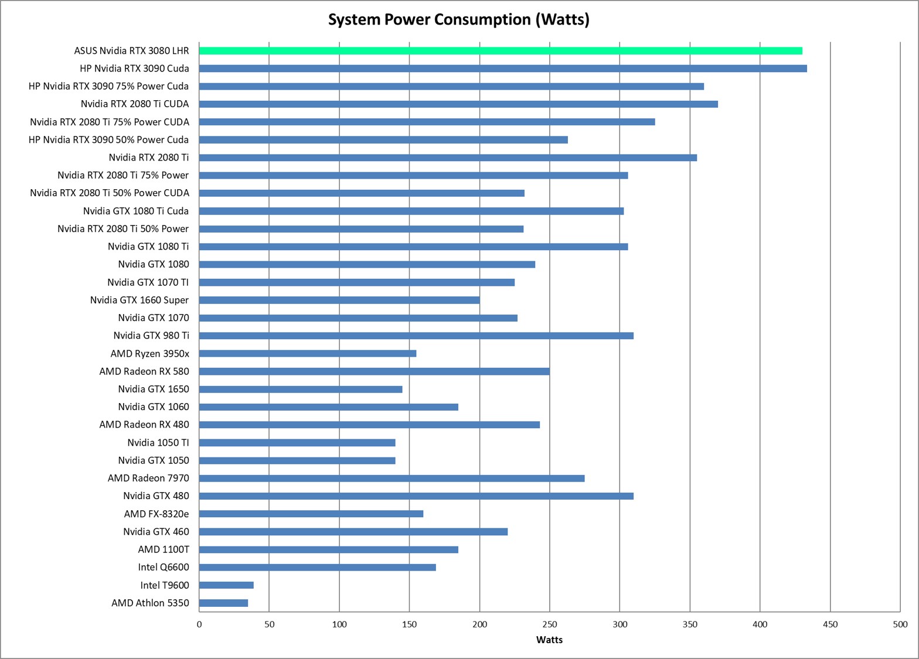Click the AMD Ryzen 3950x bar
Screen dimensions: 919x659
click(x=307, y=354)
